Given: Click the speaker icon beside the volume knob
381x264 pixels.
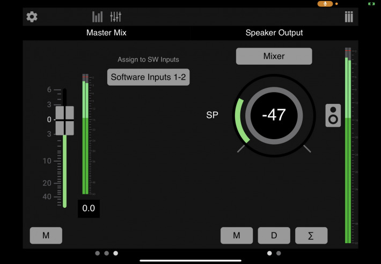Looking at the screenshot, I should coord(333,116).
